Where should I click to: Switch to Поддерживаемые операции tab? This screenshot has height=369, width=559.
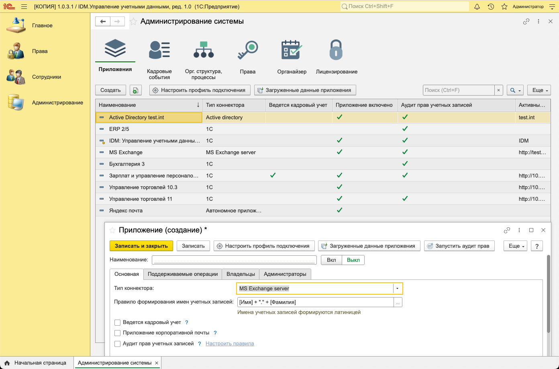(183, 274)
